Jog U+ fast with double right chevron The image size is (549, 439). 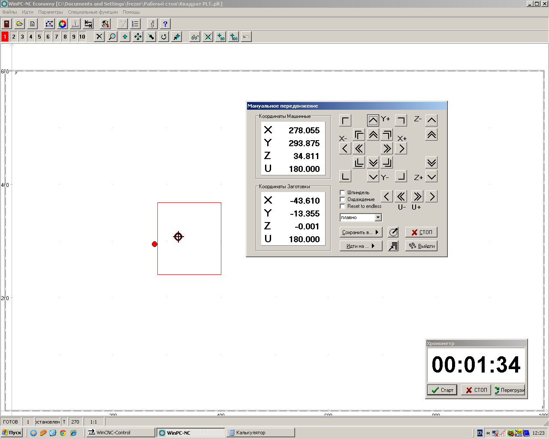(x=417, y=197)
